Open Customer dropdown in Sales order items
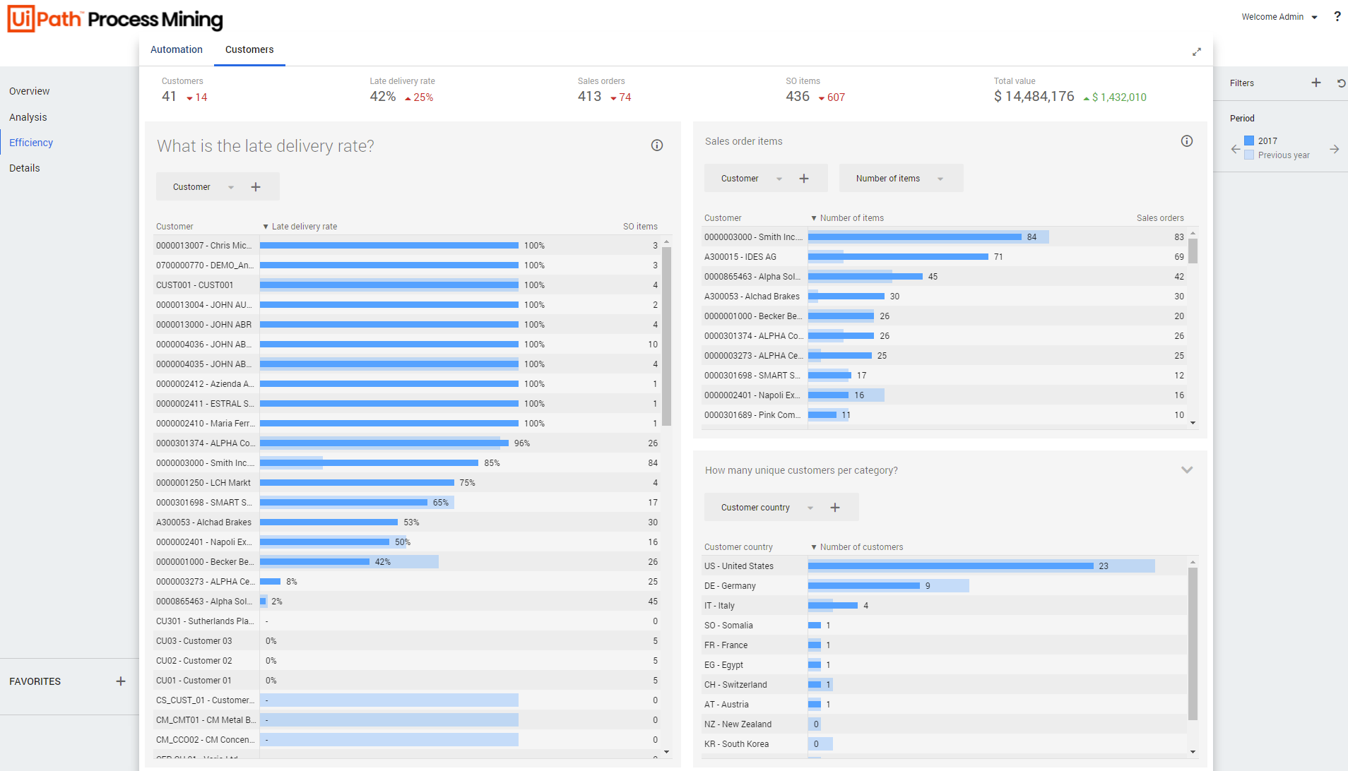The height and width of the screenshot is (771, 1348). [x=752, y=179]
